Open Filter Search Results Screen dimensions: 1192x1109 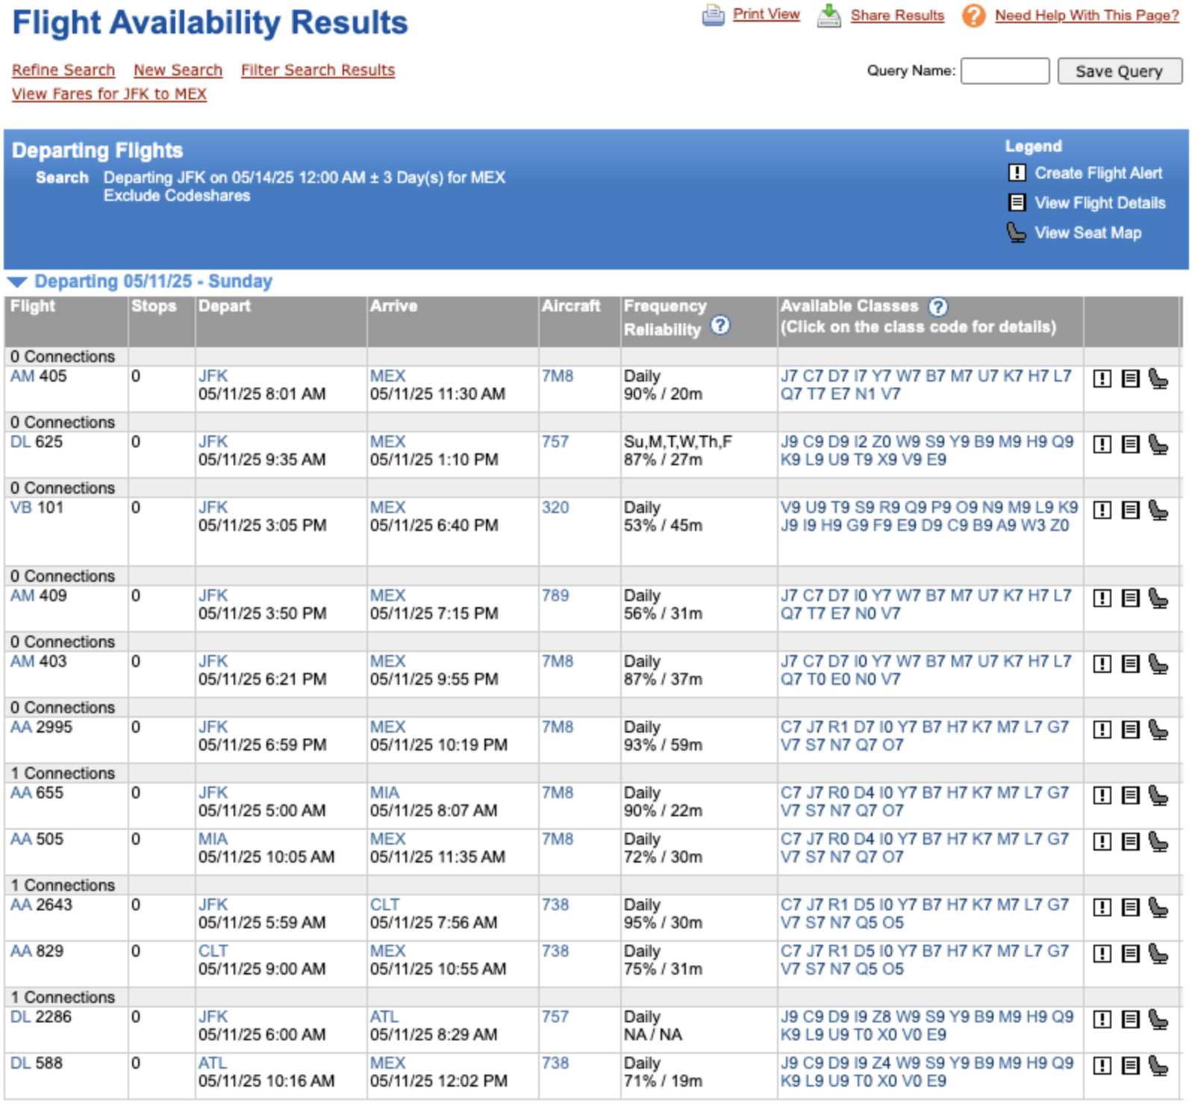(317, 70)
